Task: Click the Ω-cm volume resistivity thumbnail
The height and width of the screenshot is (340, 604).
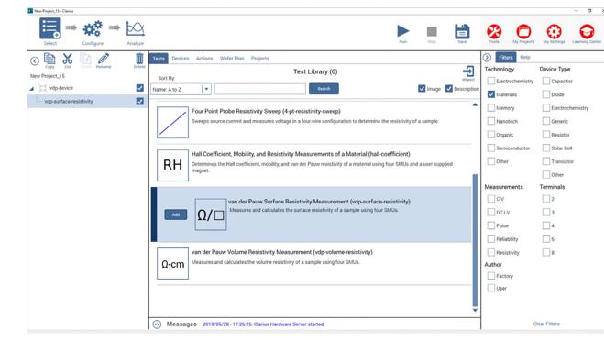Action: [172, 263]
